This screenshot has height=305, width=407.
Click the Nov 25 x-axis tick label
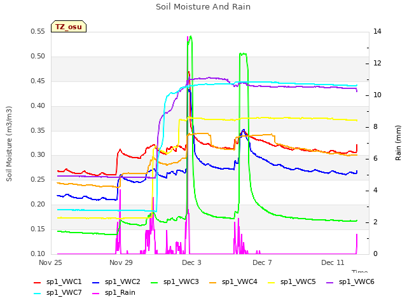pos(50,262)
